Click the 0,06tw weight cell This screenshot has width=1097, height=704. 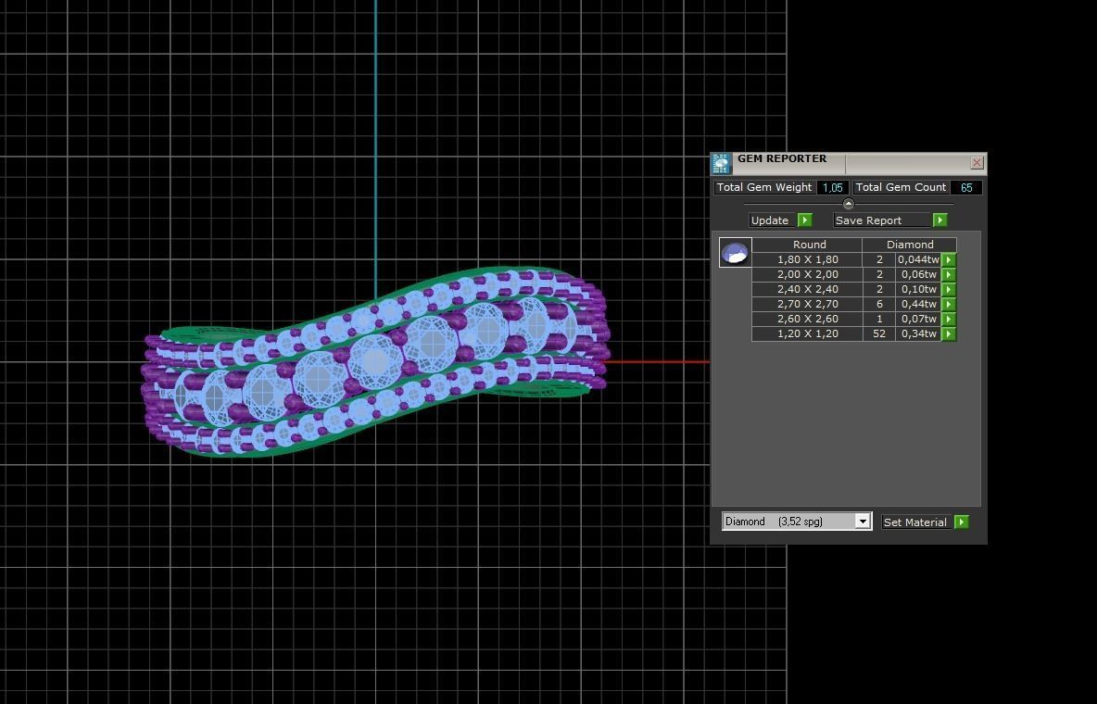918,274
